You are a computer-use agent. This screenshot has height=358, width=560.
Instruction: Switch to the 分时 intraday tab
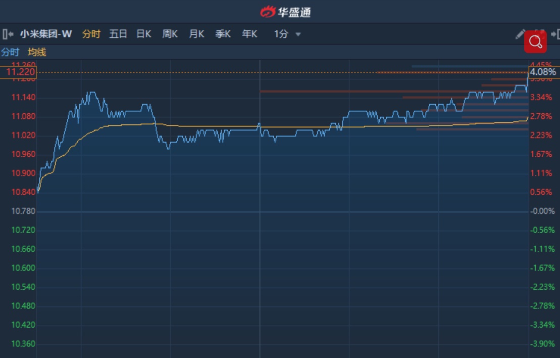pyautogui.click(x=91, y=34)
